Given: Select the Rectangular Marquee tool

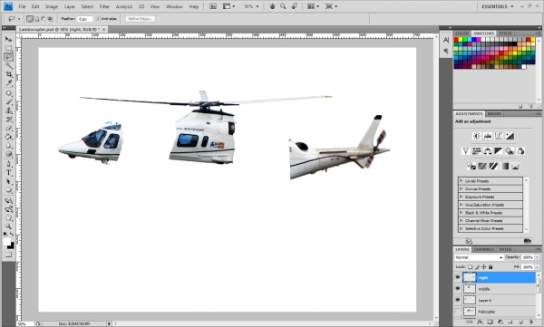Looking at the screenshot, I should coord(9,48).
